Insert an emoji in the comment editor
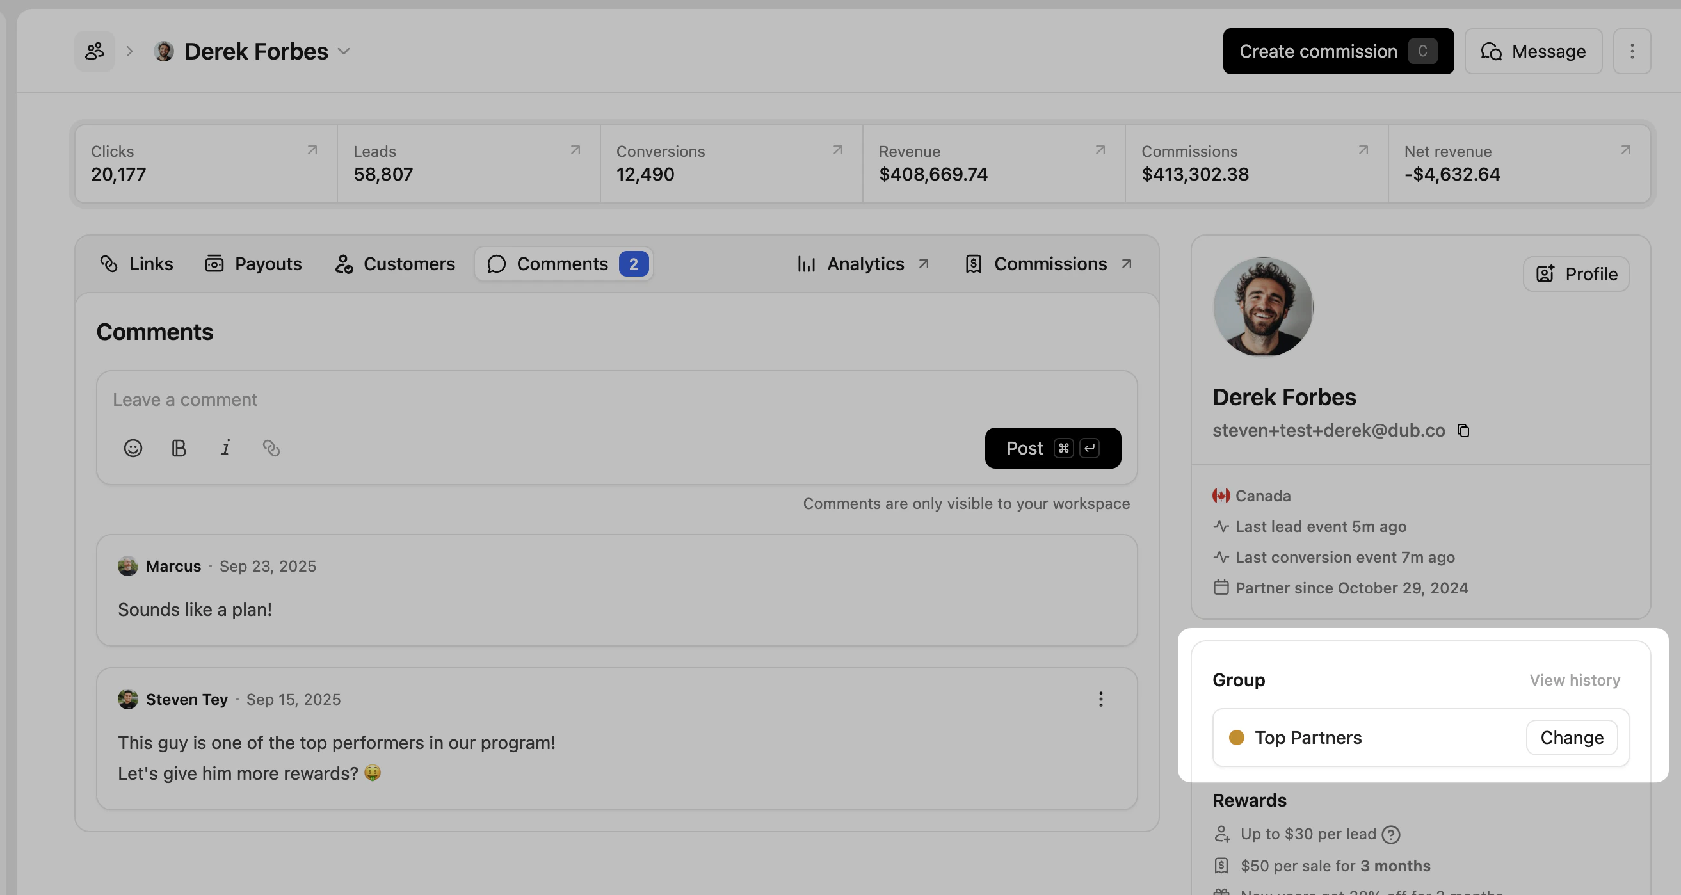This screenshot has width=1681, height=895. [133, 448]
